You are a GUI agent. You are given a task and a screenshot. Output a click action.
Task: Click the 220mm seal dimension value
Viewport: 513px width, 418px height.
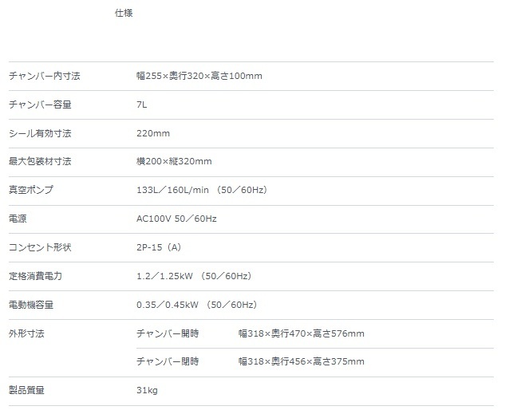pyautogui.click(x=153, y=133)
